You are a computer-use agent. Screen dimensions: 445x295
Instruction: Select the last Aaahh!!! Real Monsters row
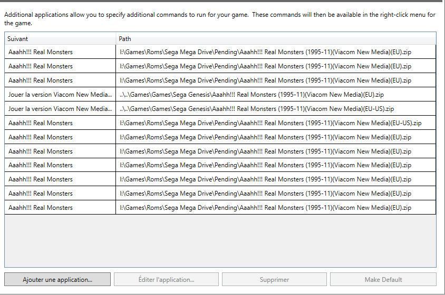(x=220, y=208)
